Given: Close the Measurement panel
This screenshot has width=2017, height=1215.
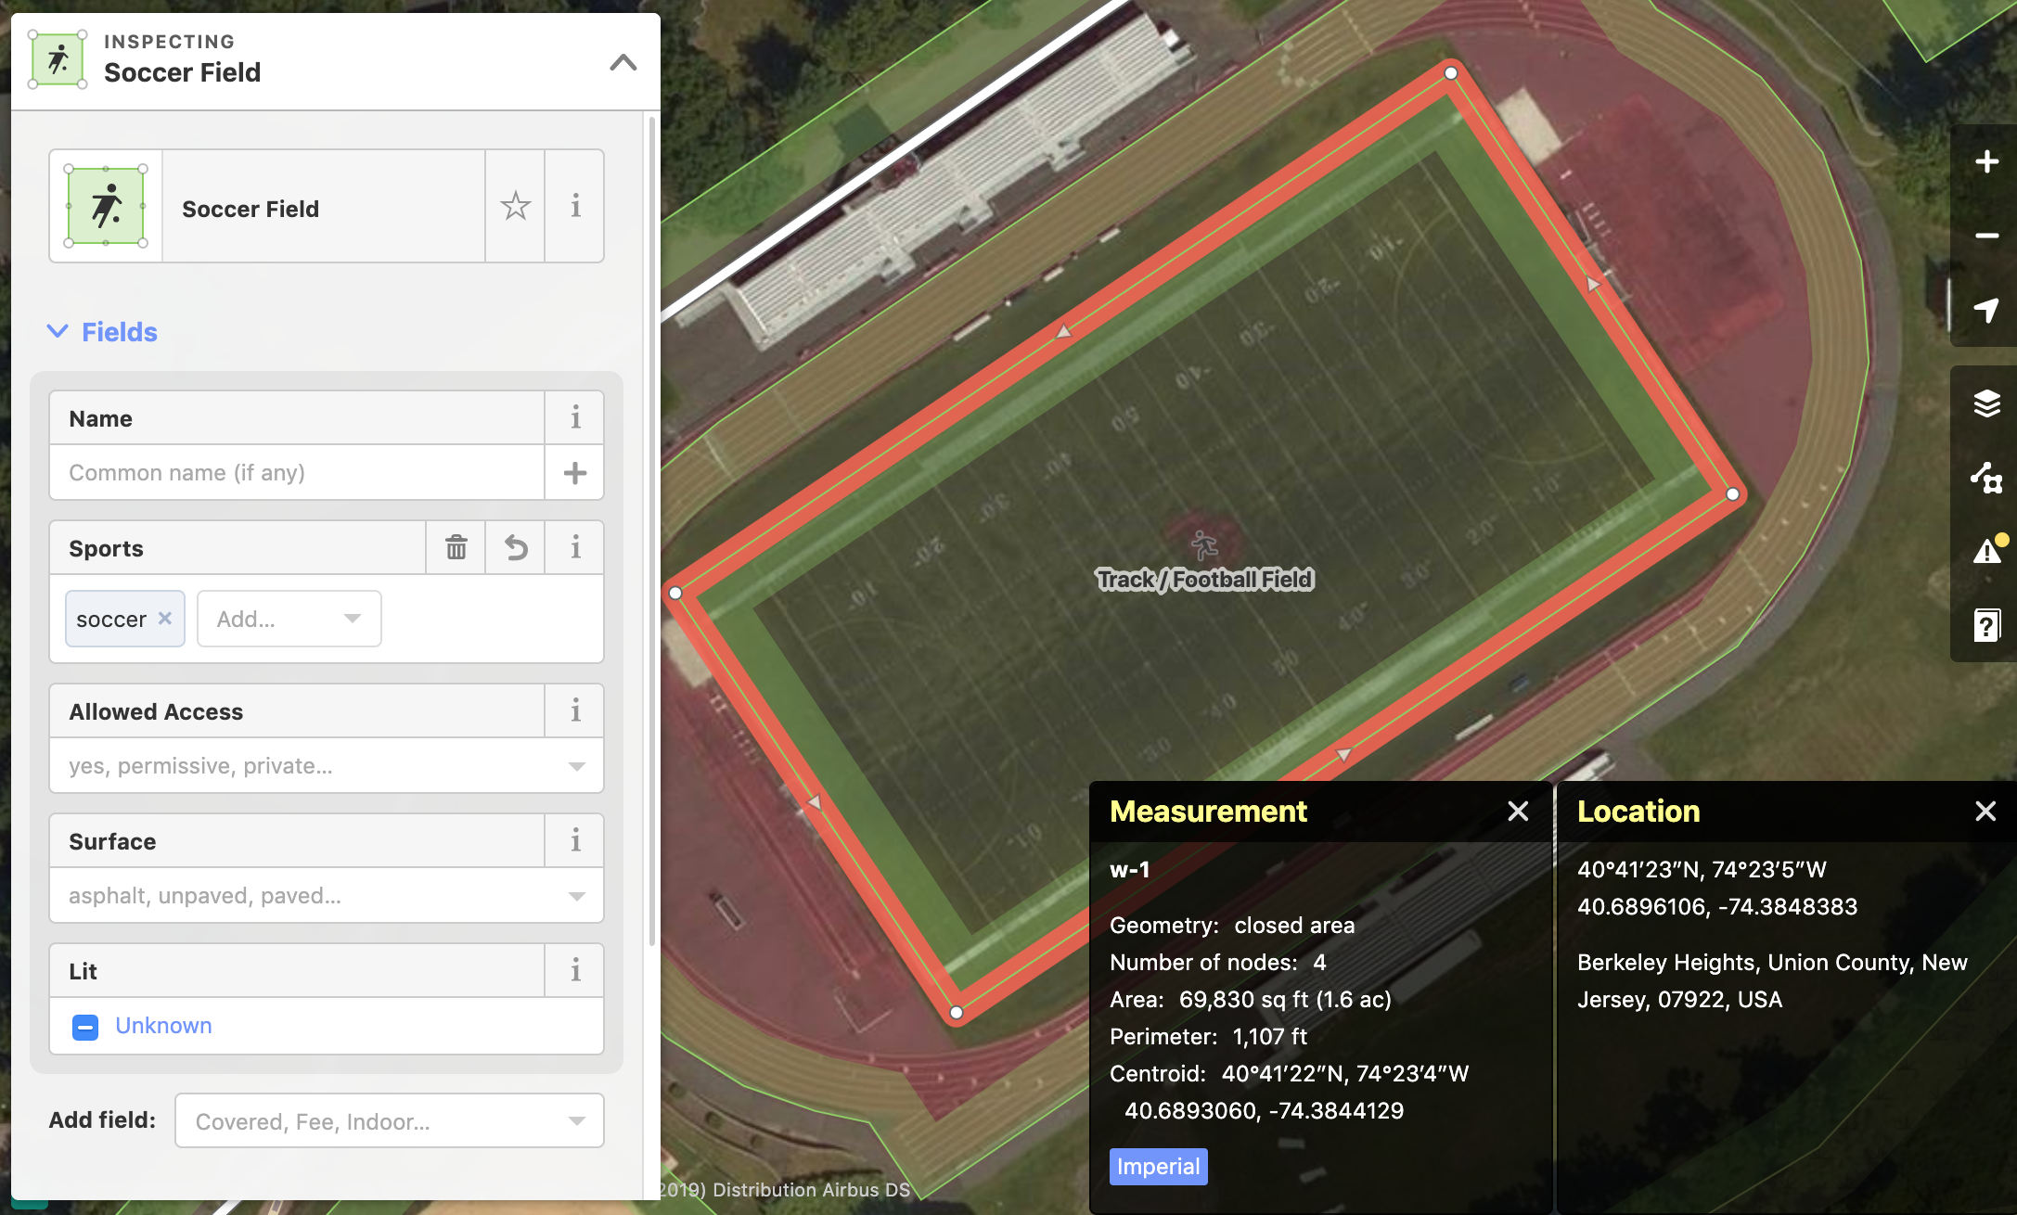Looking at the screenshot, I should point(1518,812).
